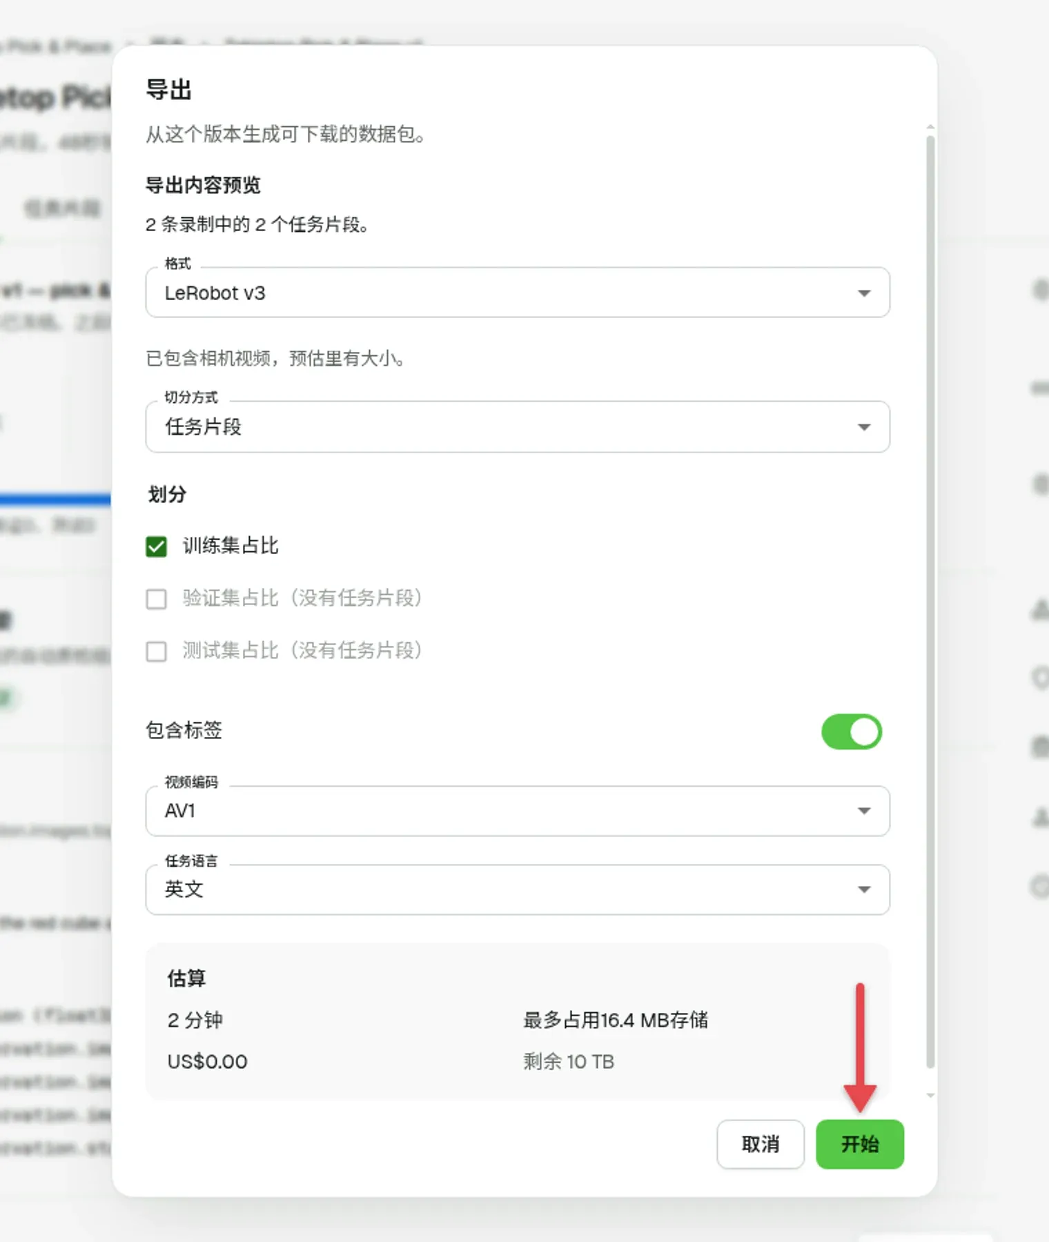Expand the 切分方式 dropdown set to 任务片段

point(518,426)
